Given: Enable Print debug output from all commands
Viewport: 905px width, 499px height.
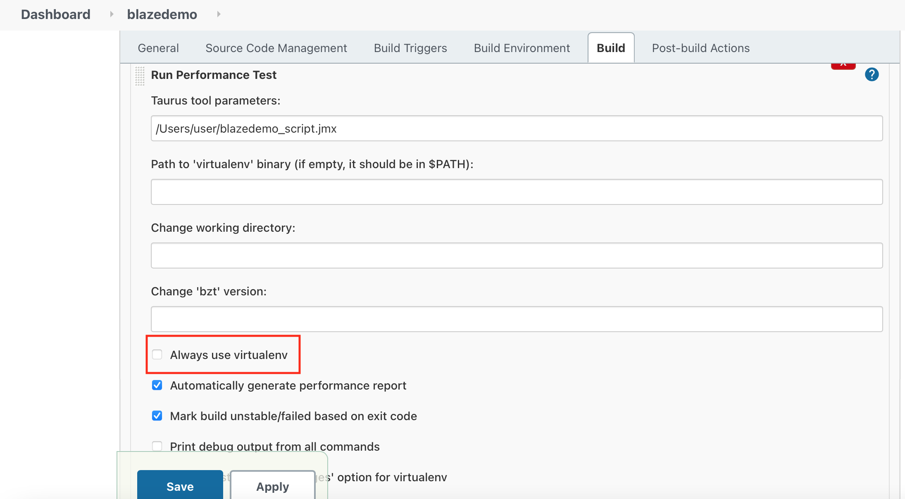Looking at the screenshot, I should pos(157,446).
